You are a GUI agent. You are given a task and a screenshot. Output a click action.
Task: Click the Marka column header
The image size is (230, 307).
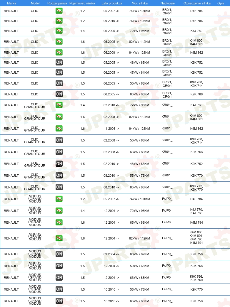point(11,3)
